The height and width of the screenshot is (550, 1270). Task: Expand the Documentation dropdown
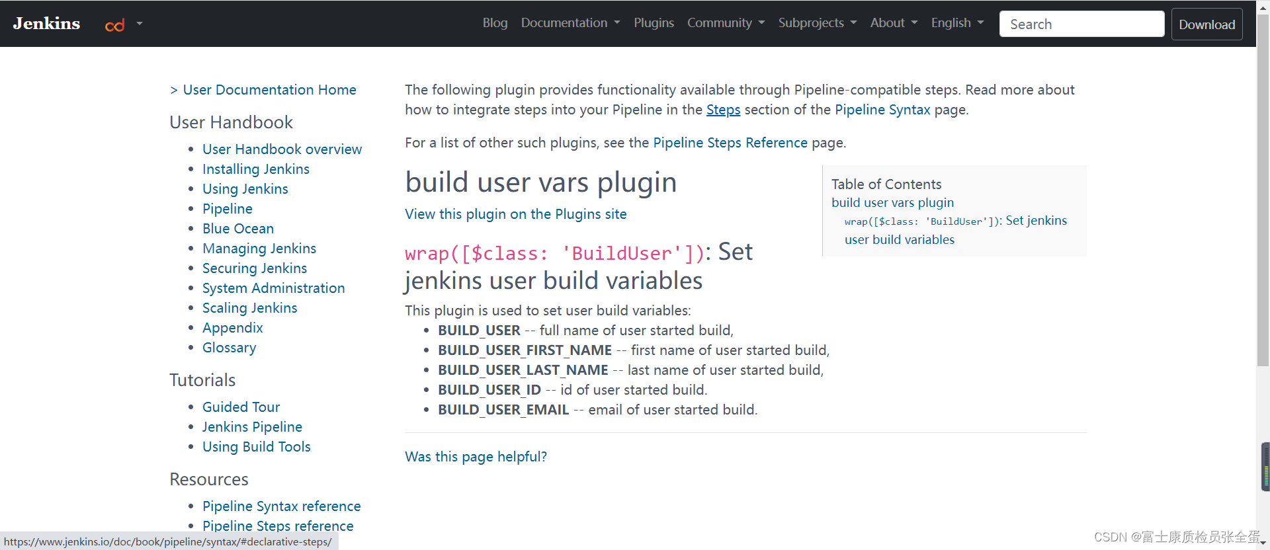[x=570, y=23]
